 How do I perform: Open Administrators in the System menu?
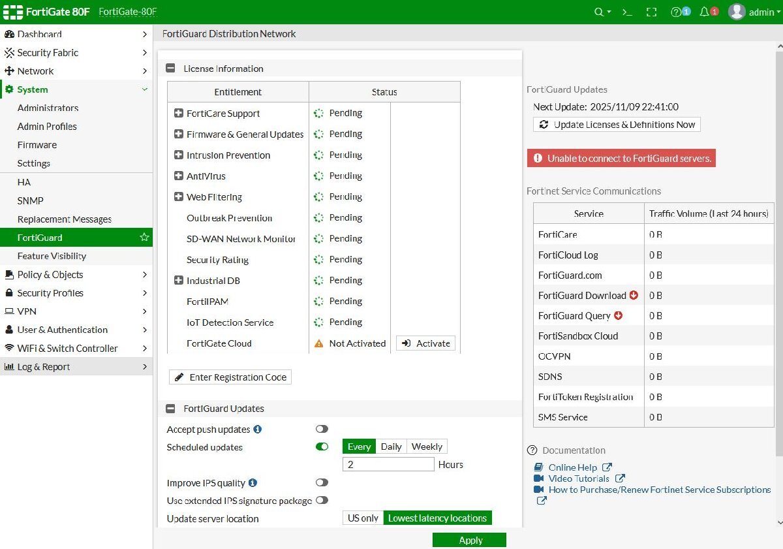pos(48,108)
